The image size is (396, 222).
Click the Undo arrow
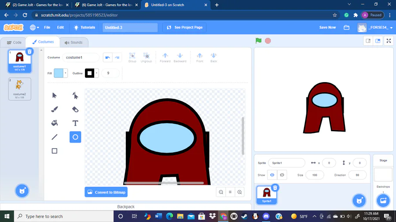tap(107, 57)
